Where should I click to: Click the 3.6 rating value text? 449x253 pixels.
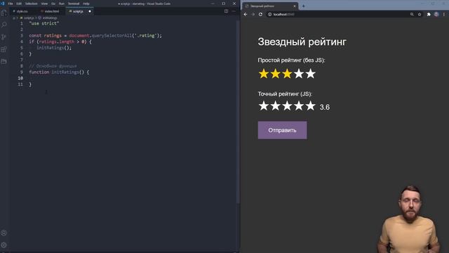pyautogui.click(x=325, y=107)
